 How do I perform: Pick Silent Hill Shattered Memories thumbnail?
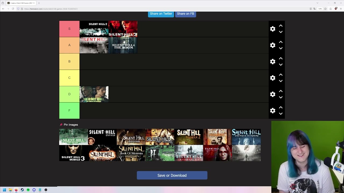pyautogui.click(x=246, y=137)
